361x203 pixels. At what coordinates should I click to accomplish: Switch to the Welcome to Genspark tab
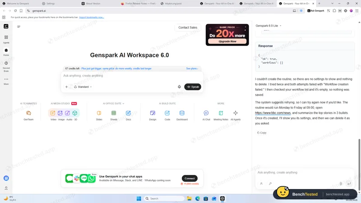click(18, 4)
